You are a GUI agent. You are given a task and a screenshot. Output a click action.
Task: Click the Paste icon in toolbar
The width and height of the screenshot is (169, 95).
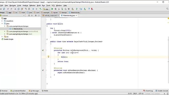click(22, 9)
